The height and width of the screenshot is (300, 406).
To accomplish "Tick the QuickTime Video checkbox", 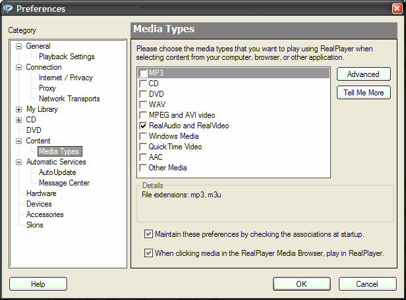I will (x=143, y=147).
